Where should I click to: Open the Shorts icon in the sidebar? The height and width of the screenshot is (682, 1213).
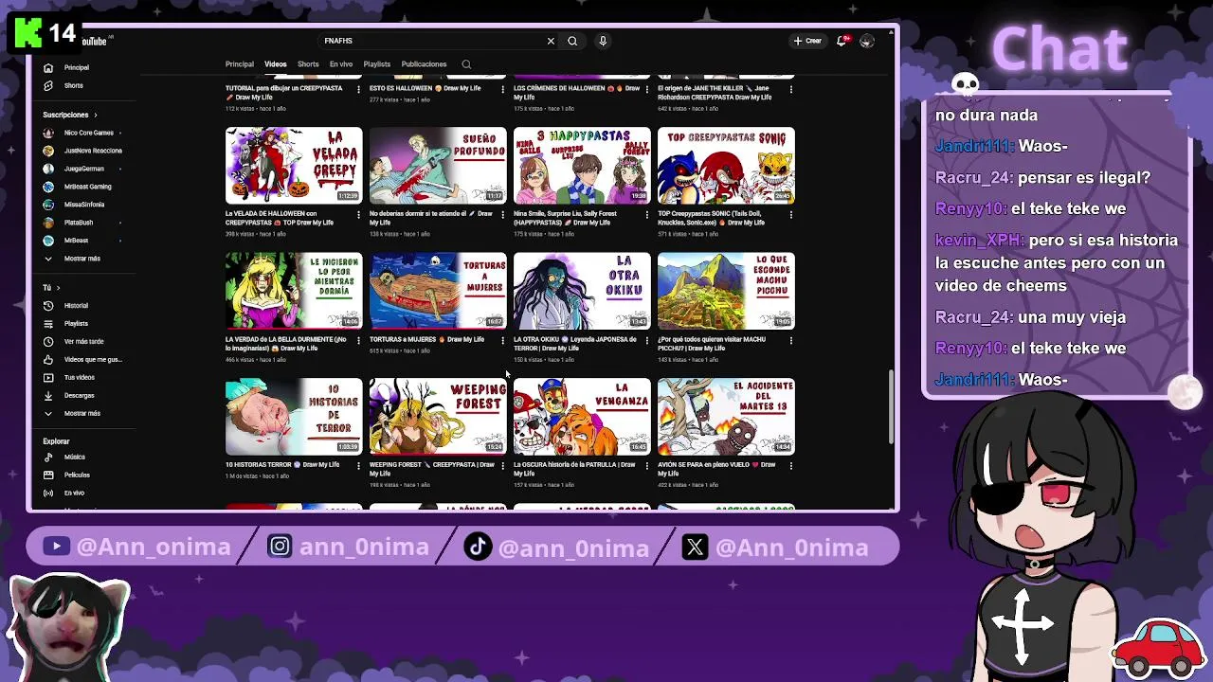click(x=48, y=85)
